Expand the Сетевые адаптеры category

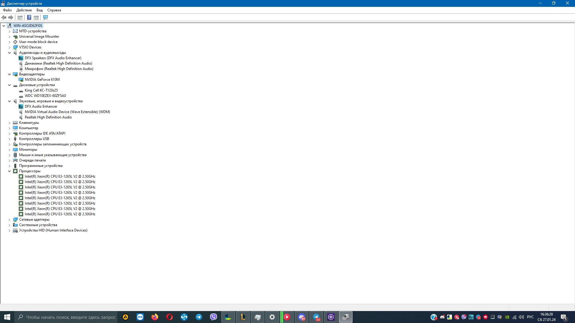[x=9, y=220]
